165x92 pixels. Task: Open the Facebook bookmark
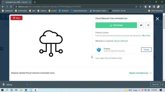click(63, 11)
